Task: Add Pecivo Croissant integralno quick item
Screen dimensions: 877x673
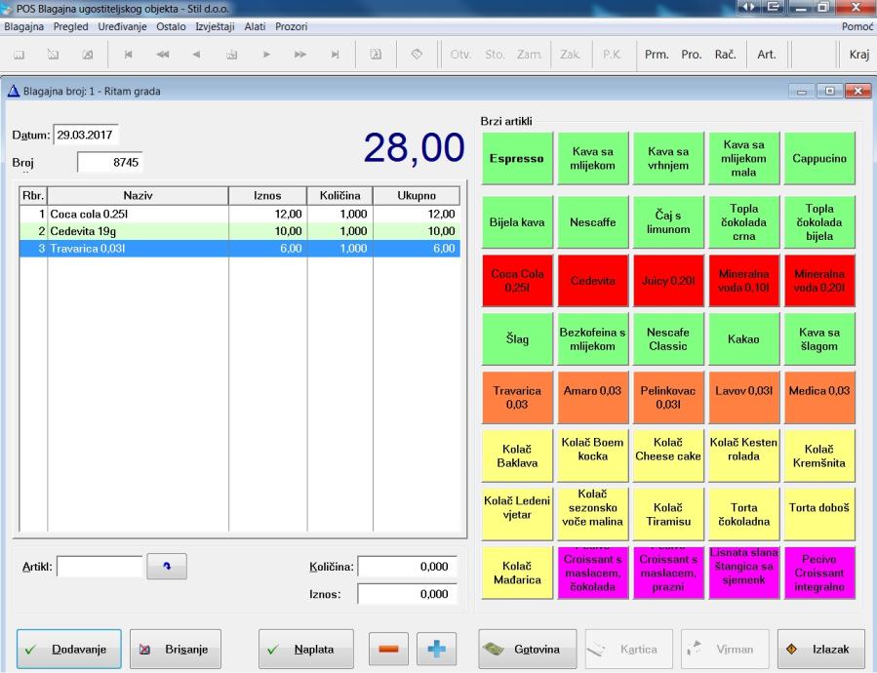Action: [819, 573]
